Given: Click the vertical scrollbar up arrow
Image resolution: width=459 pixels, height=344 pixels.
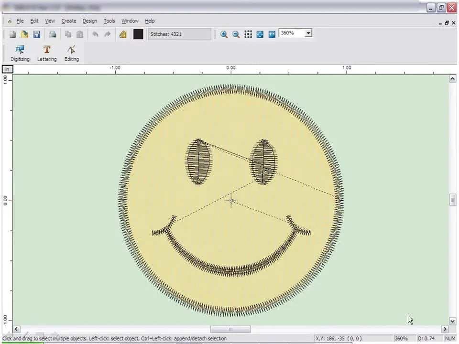Looking at the screenshot, I should pos(453,78).
